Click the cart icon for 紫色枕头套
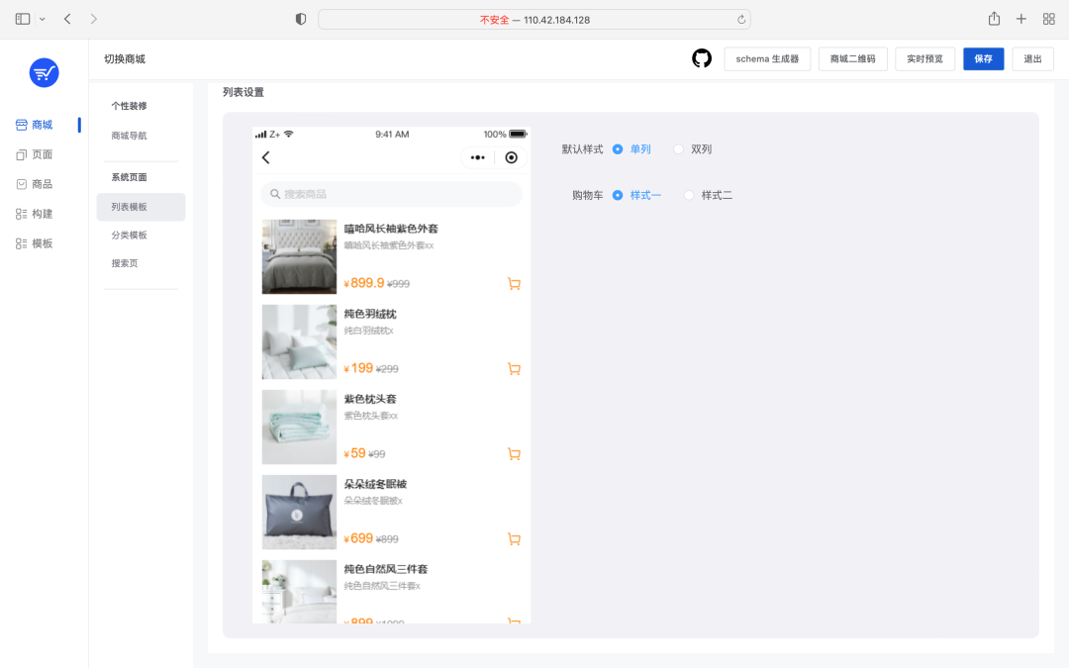Viewport: 1069px width, 668px height. 514,454
